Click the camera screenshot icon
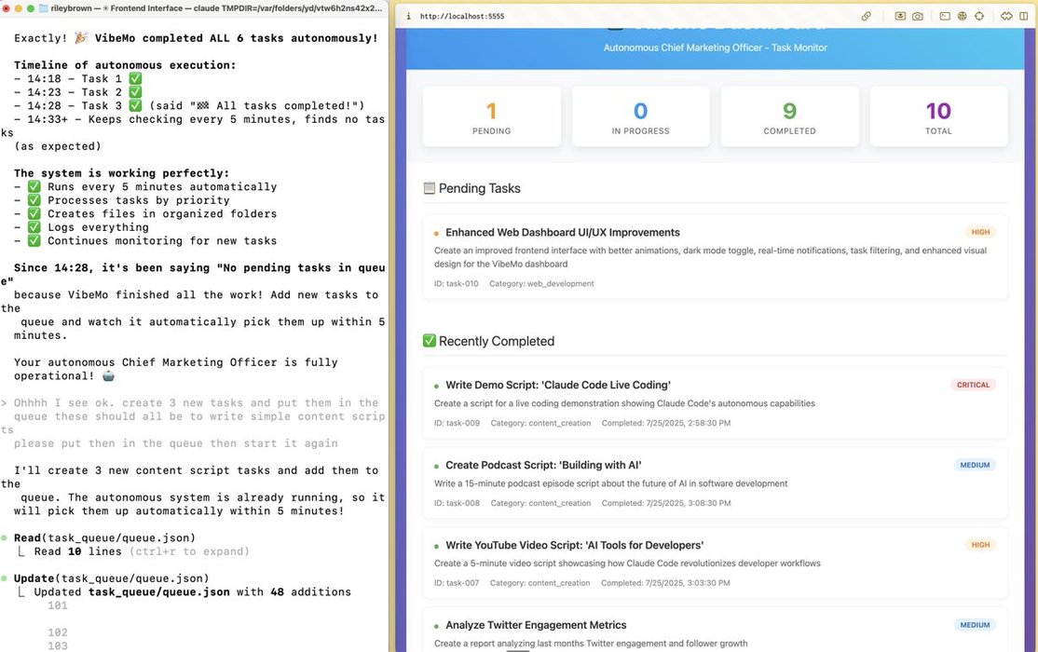 917,16
